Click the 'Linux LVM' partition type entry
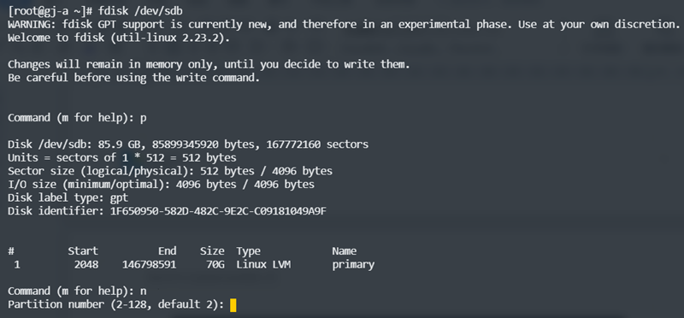The height and width of the screenshot is (318, 684). 263,264
